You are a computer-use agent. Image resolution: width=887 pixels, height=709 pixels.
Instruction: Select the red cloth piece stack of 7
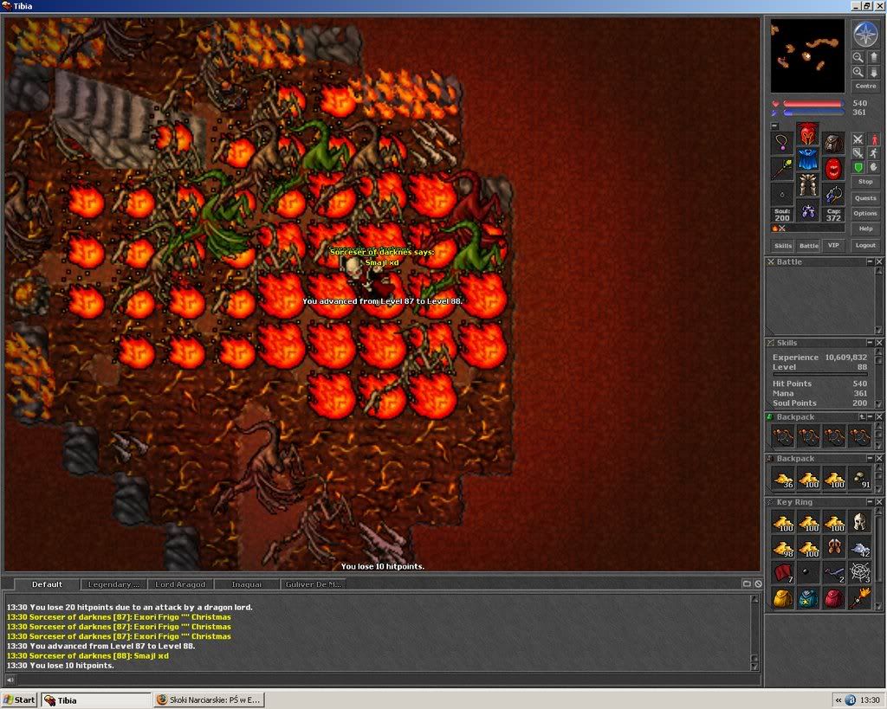pos(783,573)
